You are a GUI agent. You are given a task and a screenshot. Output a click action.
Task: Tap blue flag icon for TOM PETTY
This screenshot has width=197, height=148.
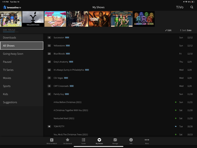(176, 126)
